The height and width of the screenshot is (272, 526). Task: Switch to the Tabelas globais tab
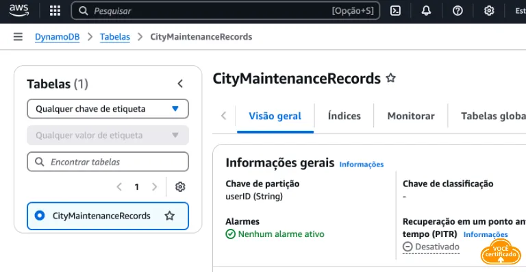pos(493,116)
